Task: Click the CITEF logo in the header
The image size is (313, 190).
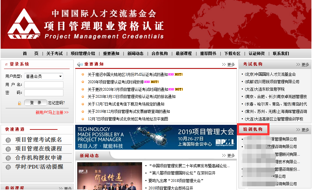Action: point(24,25)
